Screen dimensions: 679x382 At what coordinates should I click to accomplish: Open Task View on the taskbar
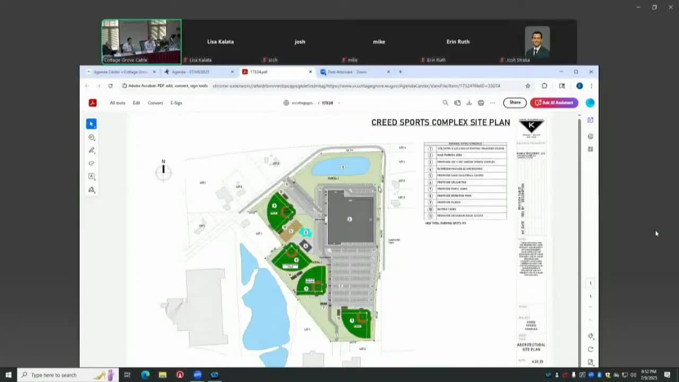[127, 375]
